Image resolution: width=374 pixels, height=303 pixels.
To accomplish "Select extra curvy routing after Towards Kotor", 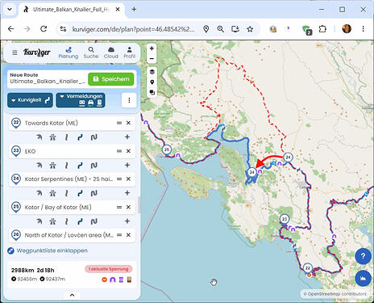I will (x=93, y=137).
